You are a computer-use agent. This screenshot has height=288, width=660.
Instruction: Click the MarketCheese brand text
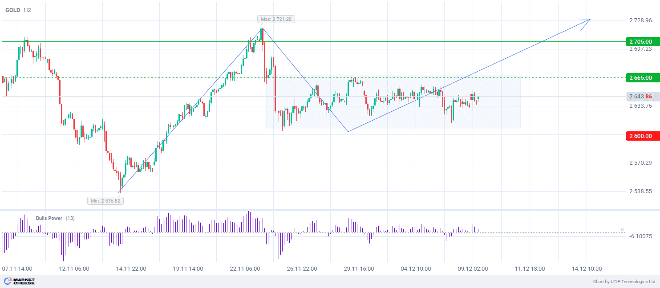click(24, 281)
